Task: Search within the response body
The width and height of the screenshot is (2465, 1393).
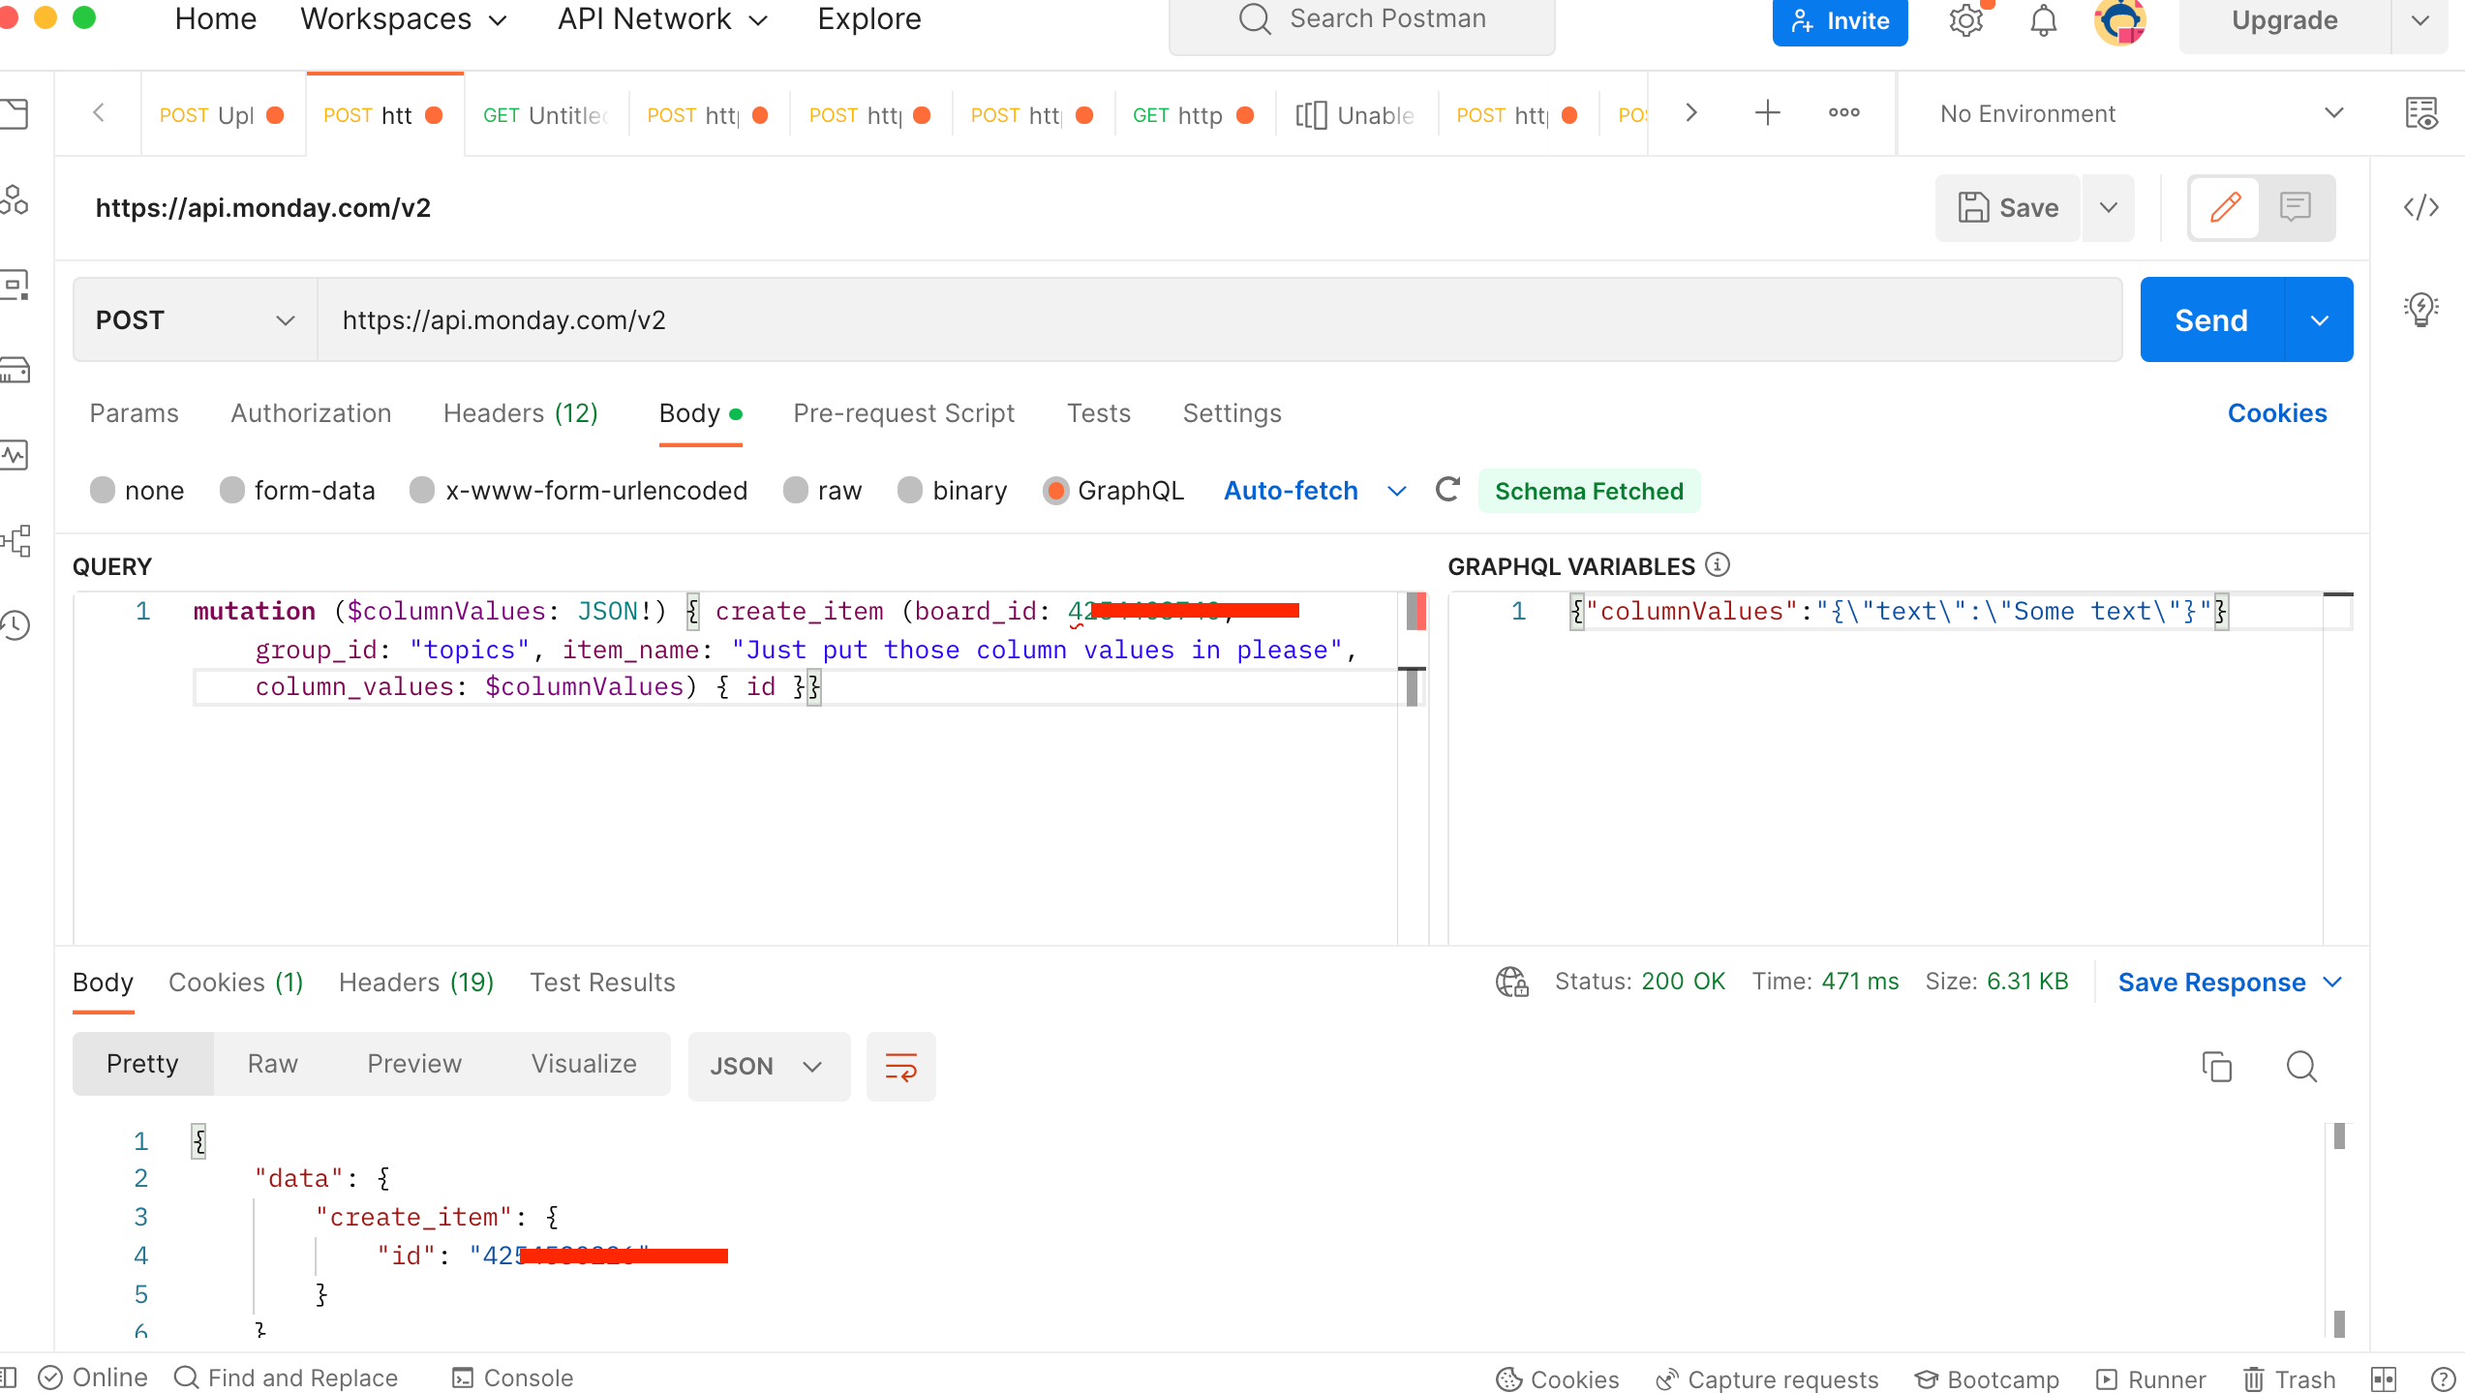Action: (2301, 1066)
